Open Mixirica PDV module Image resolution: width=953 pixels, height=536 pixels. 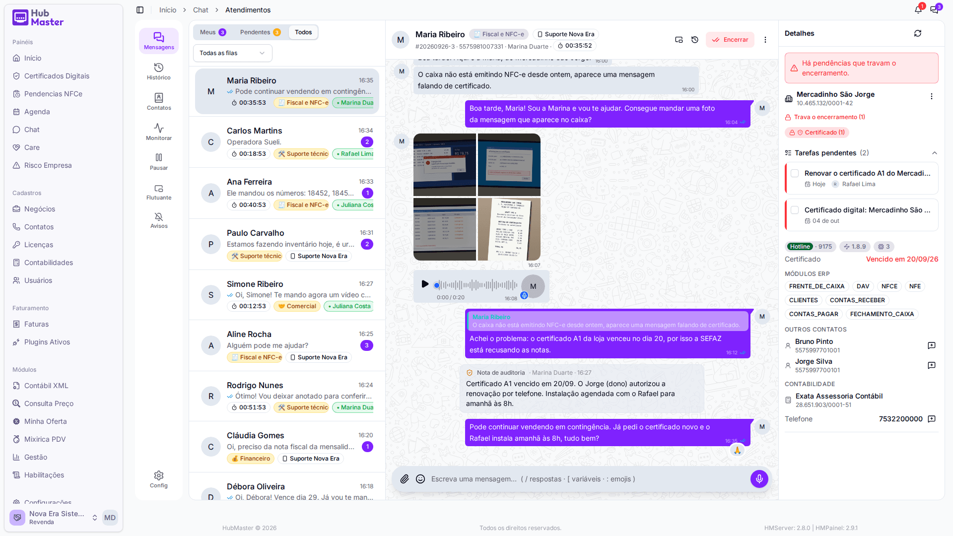tap(45, 439)
